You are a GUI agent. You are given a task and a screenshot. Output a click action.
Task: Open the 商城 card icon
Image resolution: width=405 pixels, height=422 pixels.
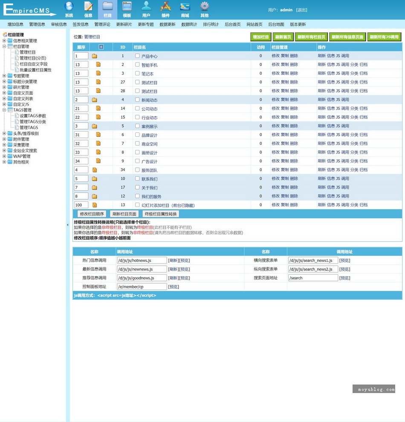point(185,7)
